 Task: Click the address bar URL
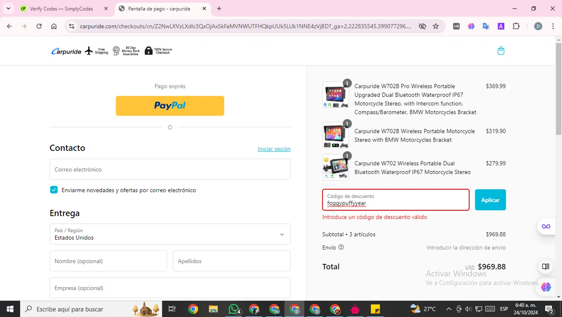coord(245,26)
